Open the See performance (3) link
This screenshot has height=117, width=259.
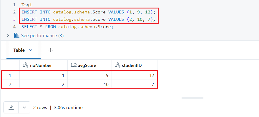click(42, 35)
